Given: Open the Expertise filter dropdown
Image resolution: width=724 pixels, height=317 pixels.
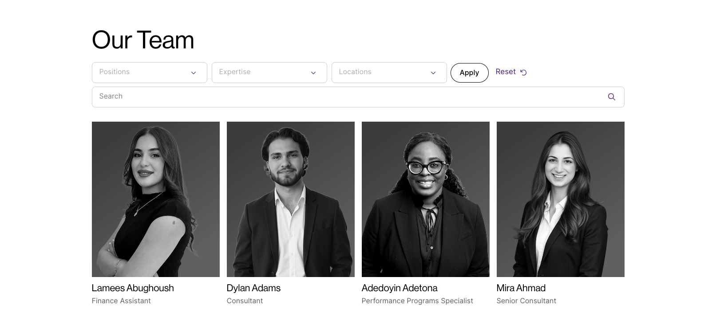Looking at the screenshot, I should 262,72.
